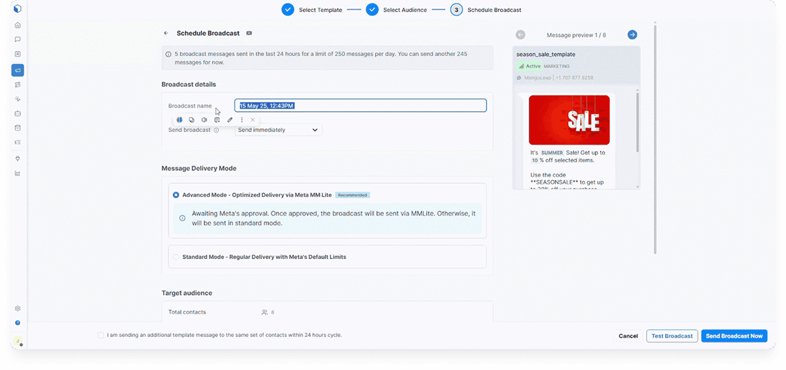Go to the Select Audience step
The height and width of the screenshot is (370, 786).
(x=372, y=10)
